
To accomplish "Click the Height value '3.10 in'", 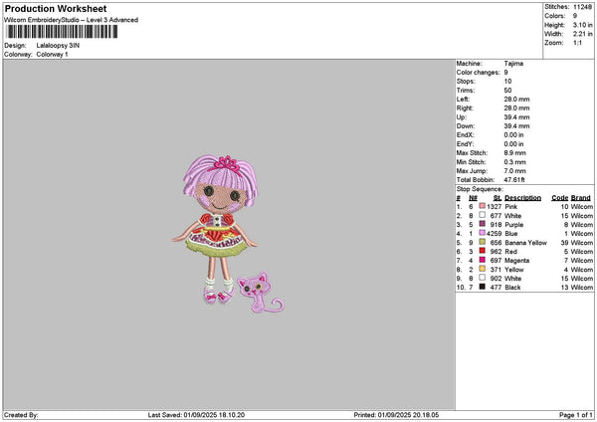I will 582,25.
